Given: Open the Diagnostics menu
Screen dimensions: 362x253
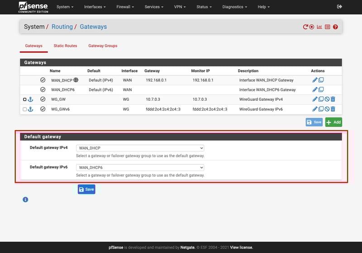Looking at the screenshot, I should click(x=235, y=7).
